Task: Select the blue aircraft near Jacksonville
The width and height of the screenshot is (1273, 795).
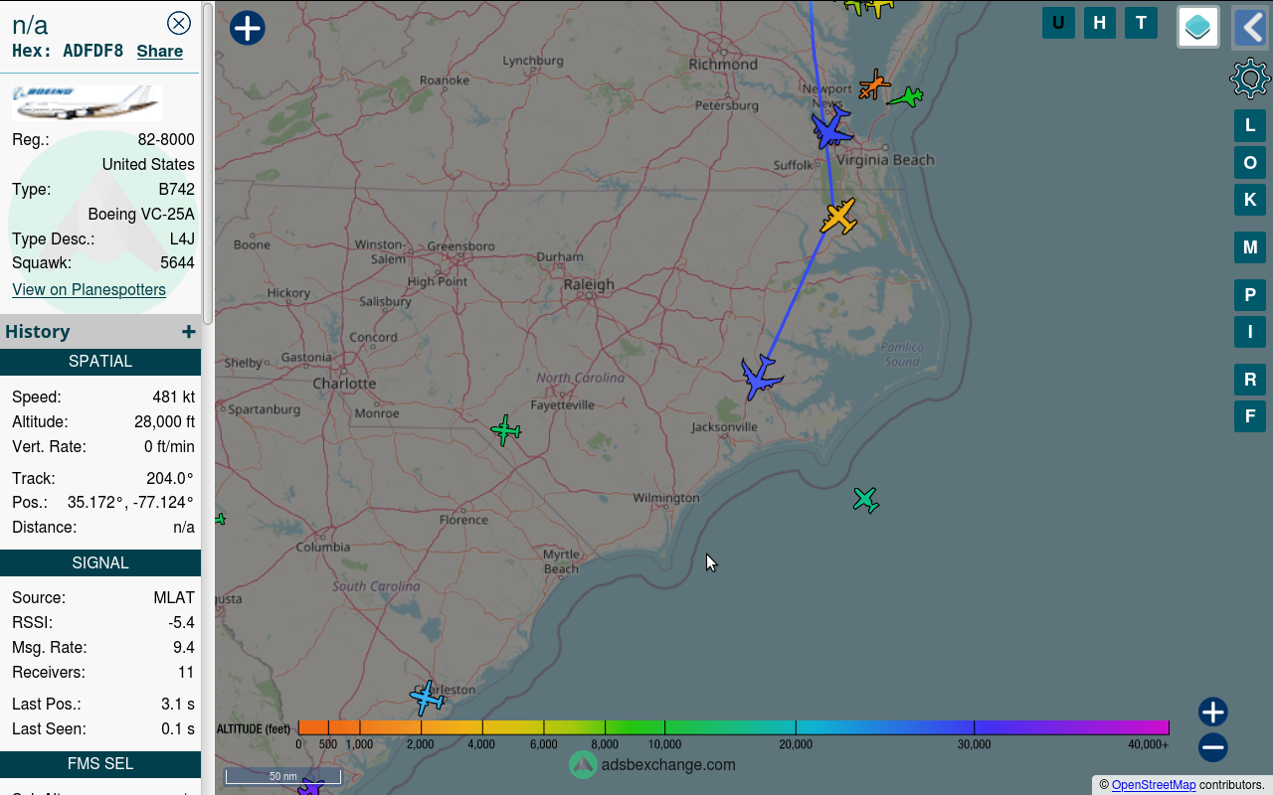Action: tap(761, 377)
